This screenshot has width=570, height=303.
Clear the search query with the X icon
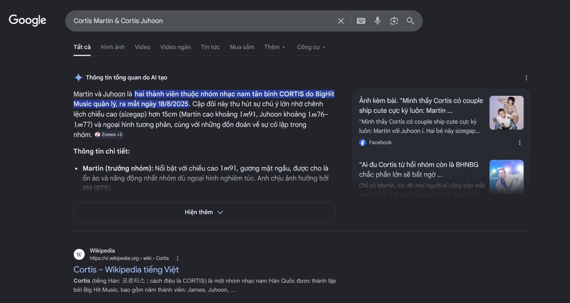(x=341, y=21)
